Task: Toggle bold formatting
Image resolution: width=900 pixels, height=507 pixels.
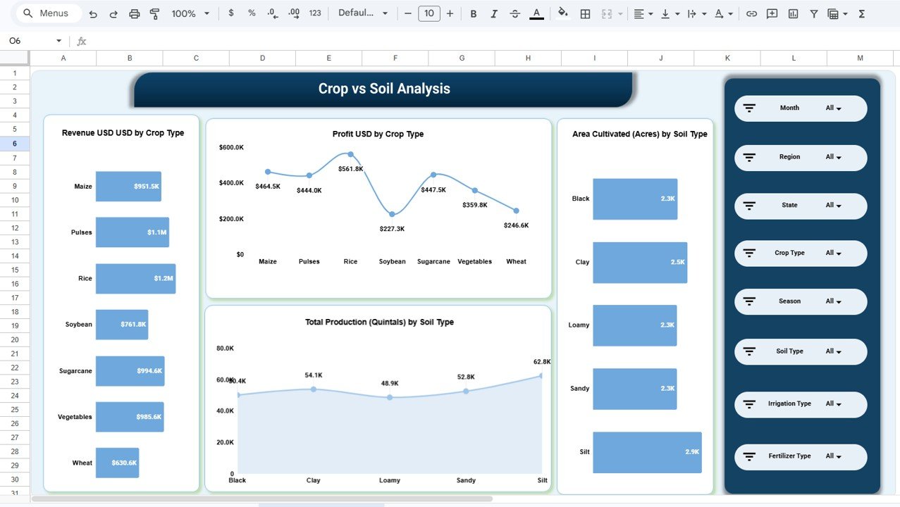Action: 473,13
